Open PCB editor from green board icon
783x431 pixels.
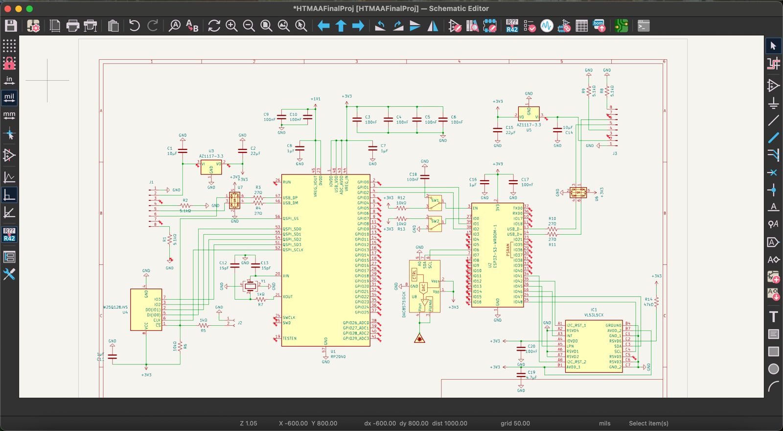[x=621, y=26]
